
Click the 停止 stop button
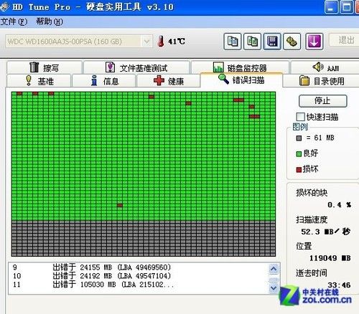(323, 101)
